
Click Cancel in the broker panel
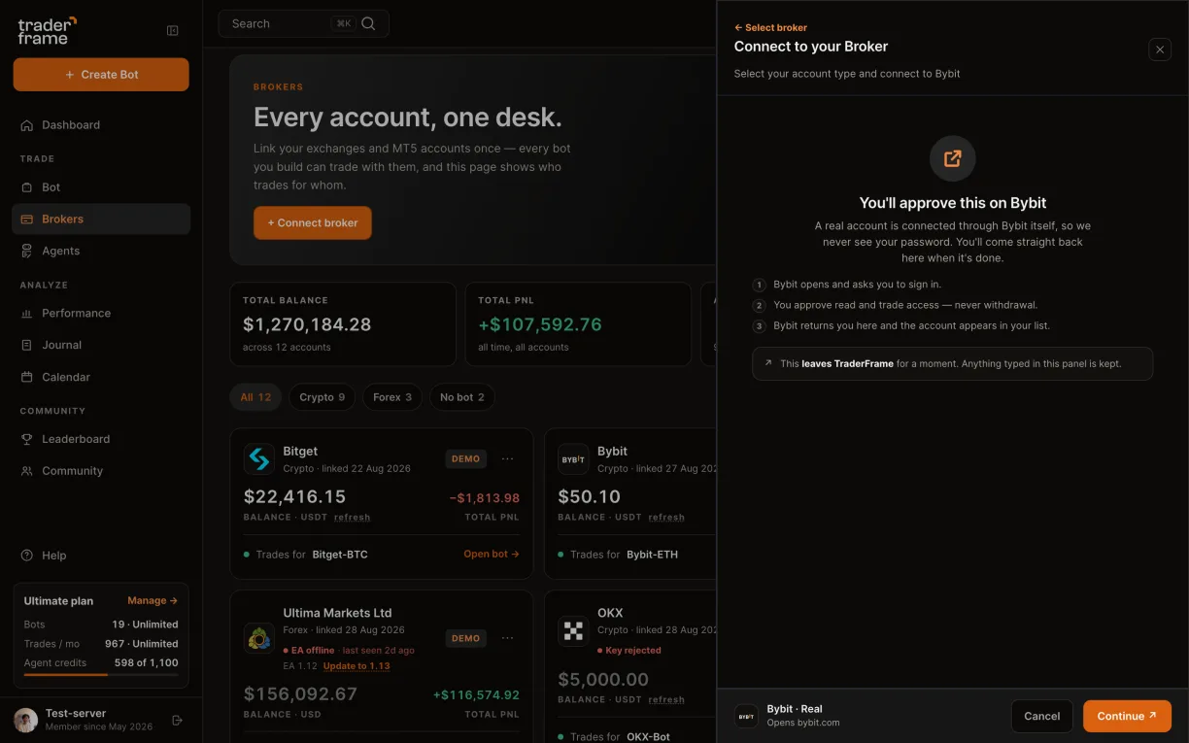point(1042,717)
